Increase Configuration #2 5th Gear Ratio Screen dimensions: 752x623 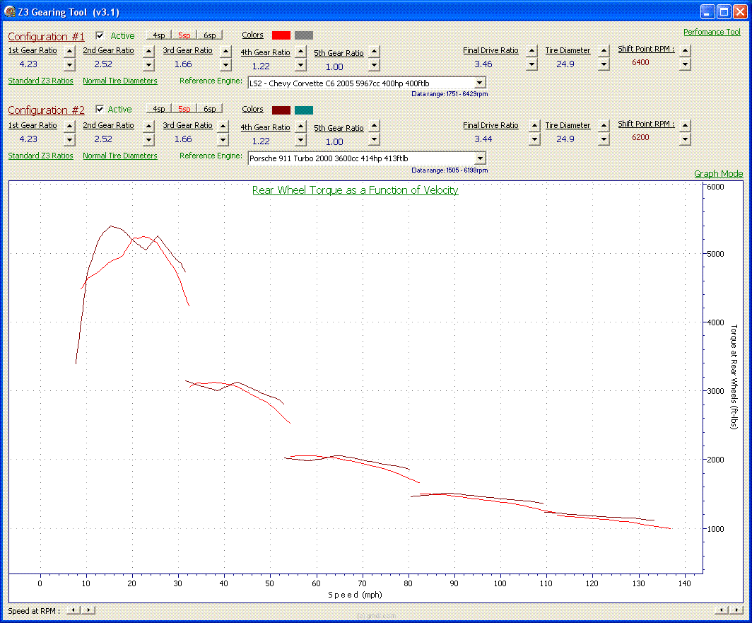click(x=374, y=126)
